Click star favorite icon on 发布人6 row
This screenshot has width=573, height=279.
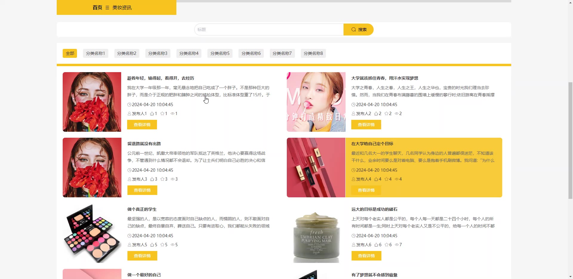386,245
